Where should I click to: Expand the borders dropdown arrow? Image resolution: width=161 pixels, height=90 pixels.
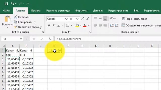coord(71,25)
